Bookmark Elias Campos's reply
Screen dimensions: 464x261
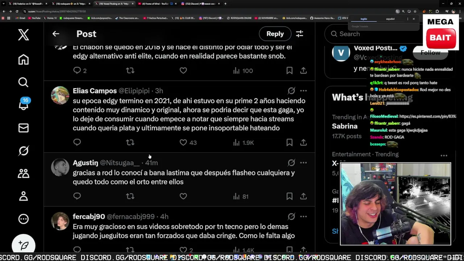[x=289, y=142]
